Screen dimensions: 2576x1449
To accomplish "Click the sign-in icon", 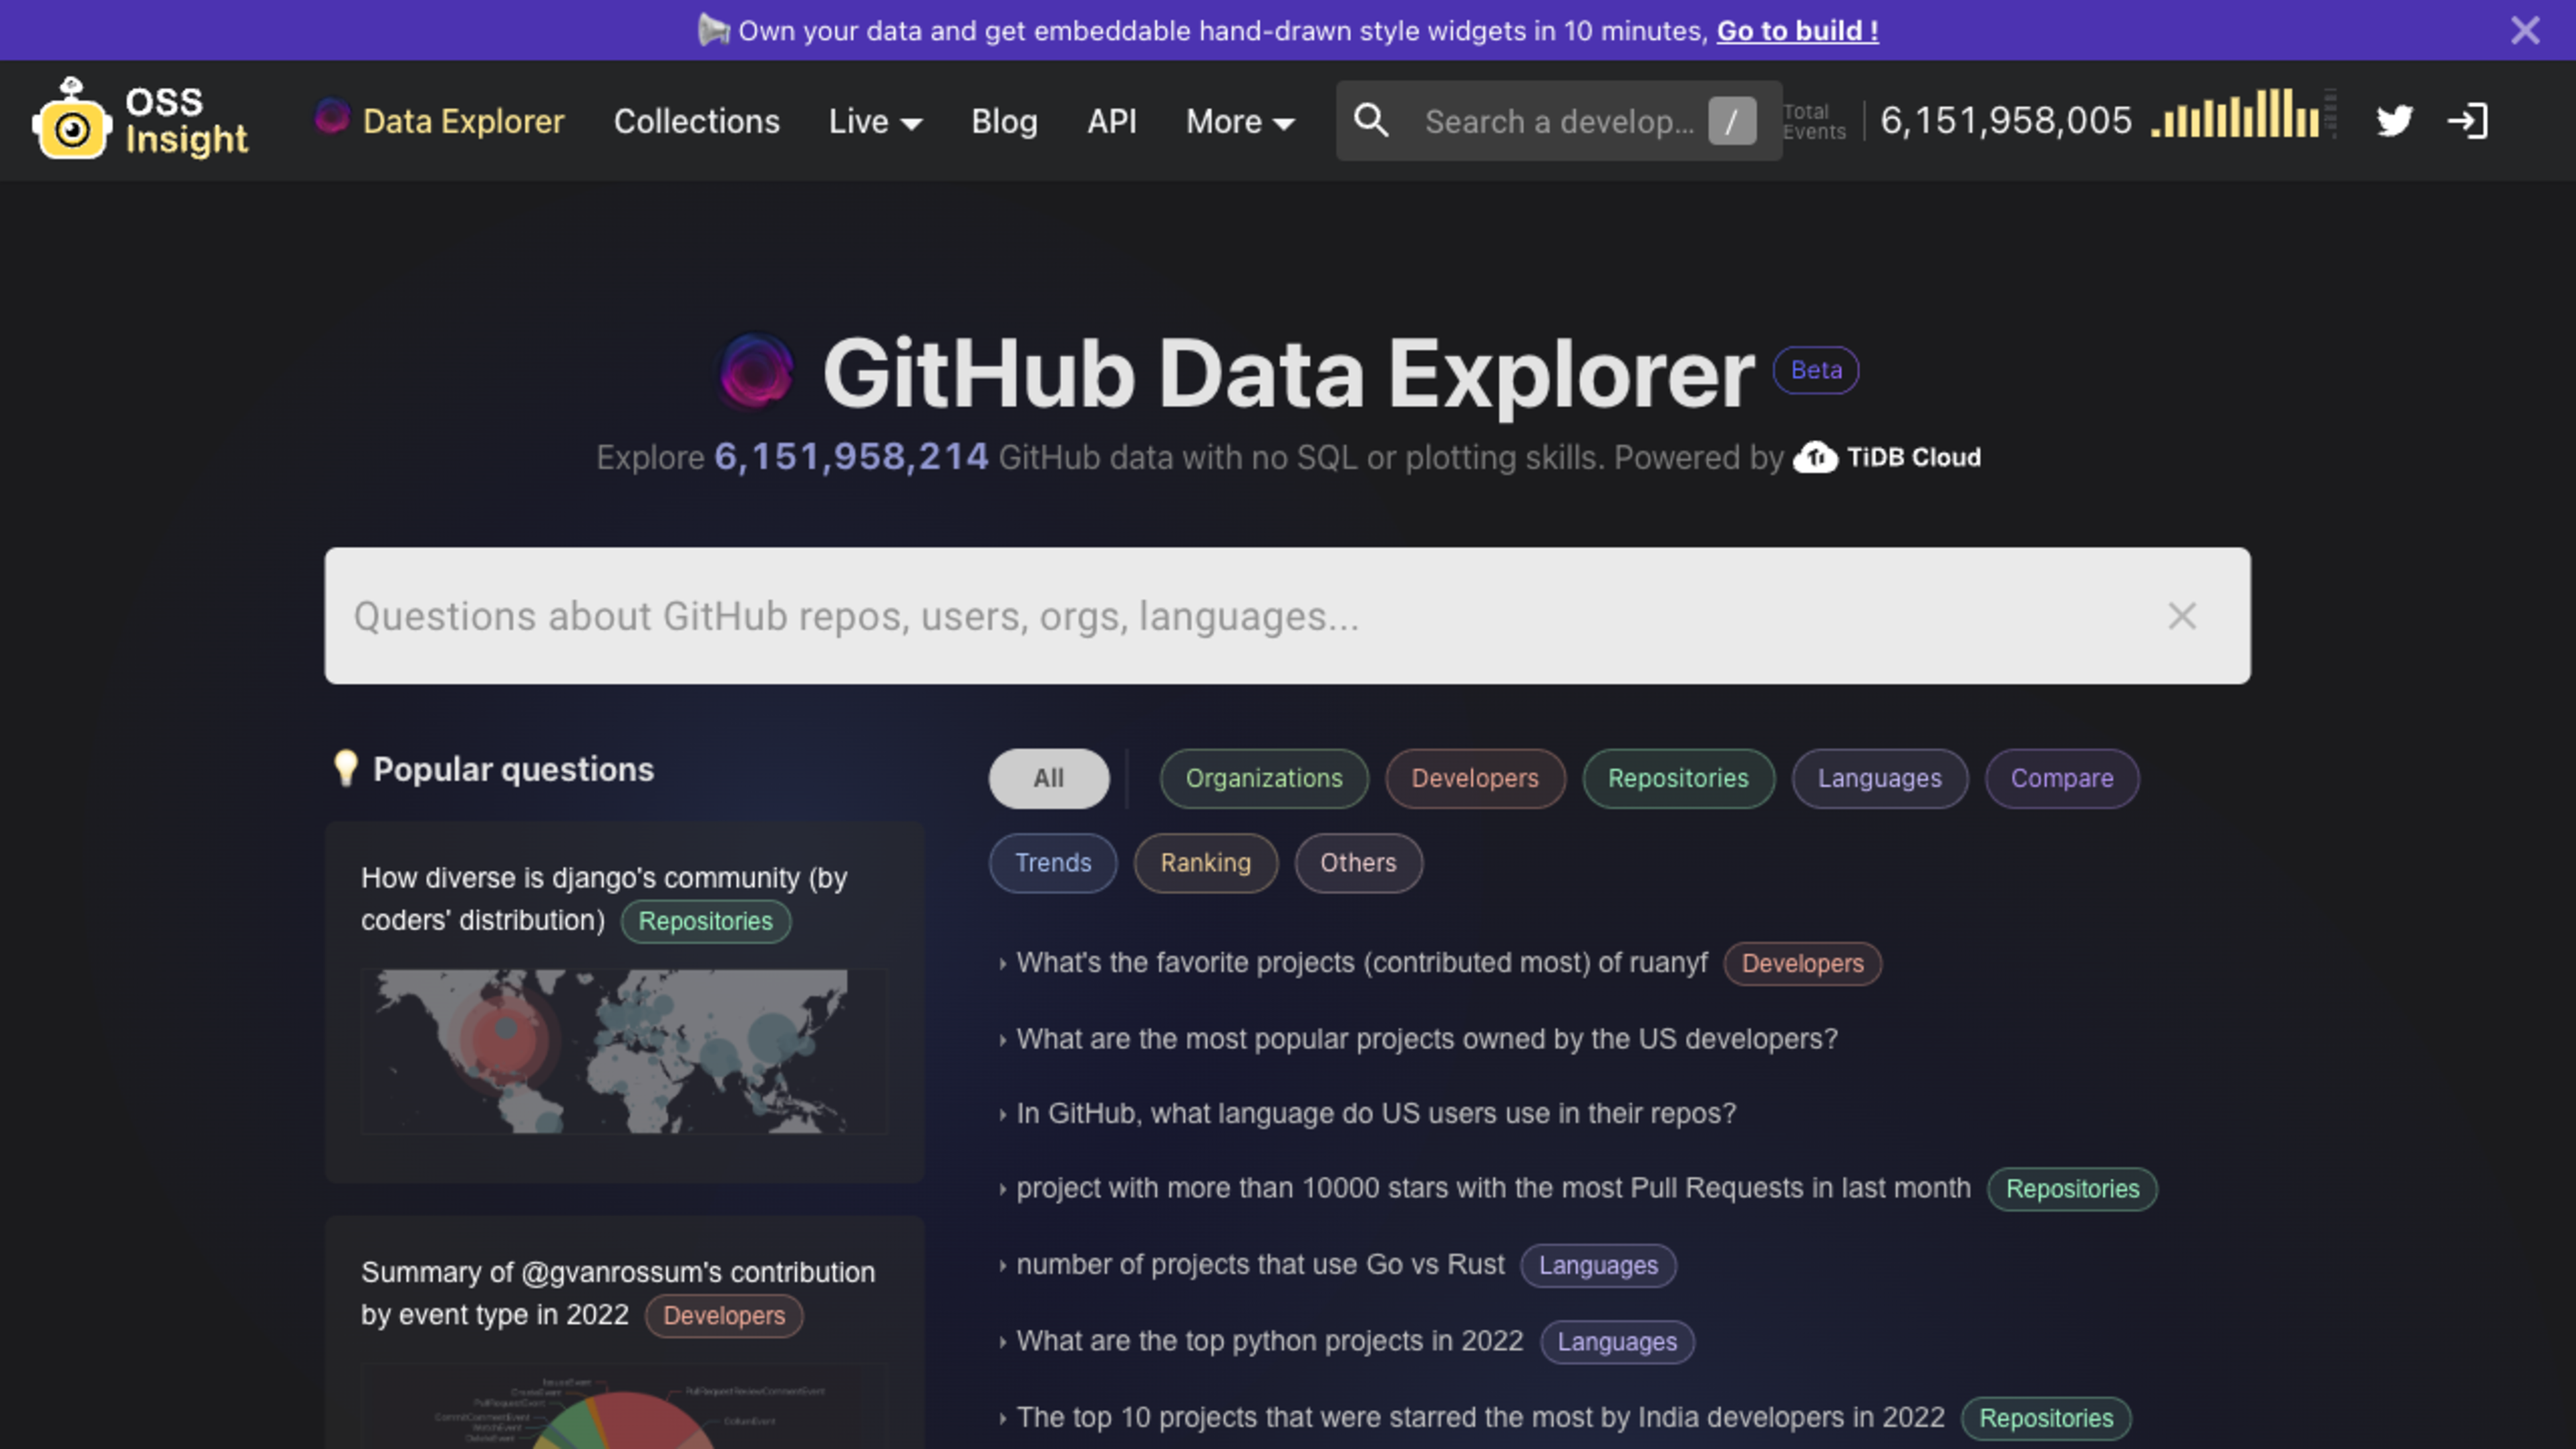I will (2470, 119).
